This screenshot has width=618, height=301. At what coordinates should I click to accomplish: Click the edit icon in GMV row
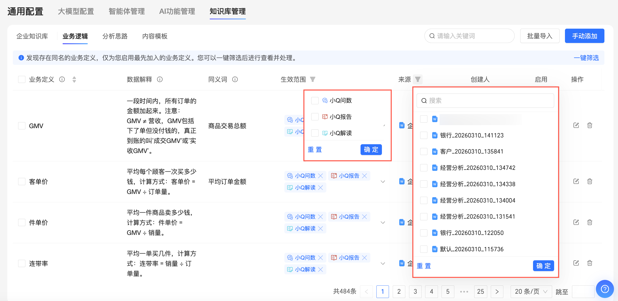pos(576,125)
